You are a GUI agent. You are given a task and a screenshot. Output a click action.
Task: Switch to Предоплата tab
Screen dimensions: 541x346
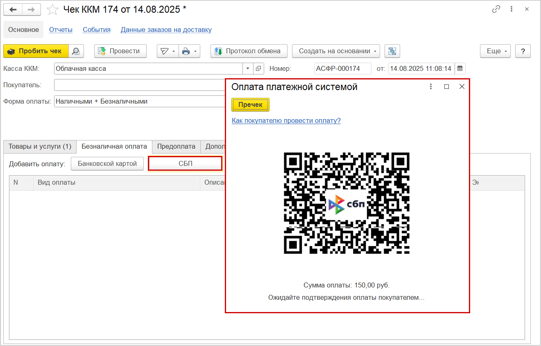(177, 147)
